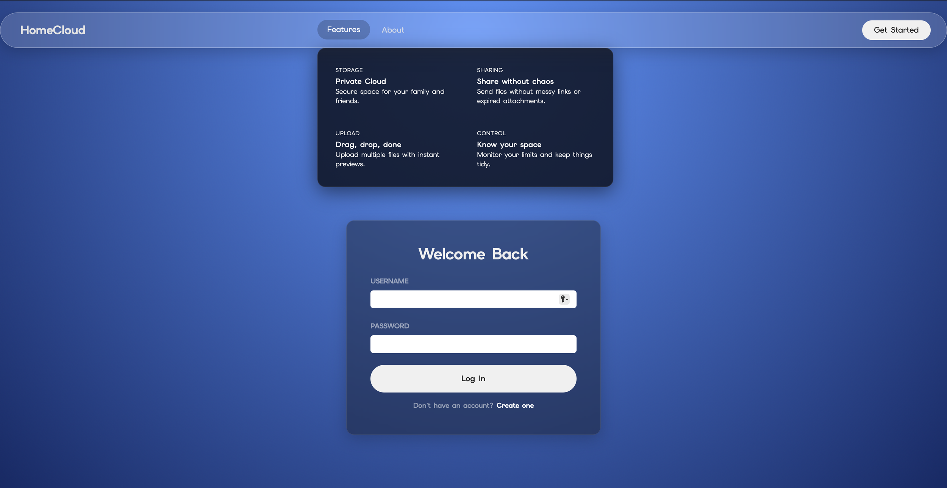Click the Password input field
The image size is (947, 488).
pos(473,344)
